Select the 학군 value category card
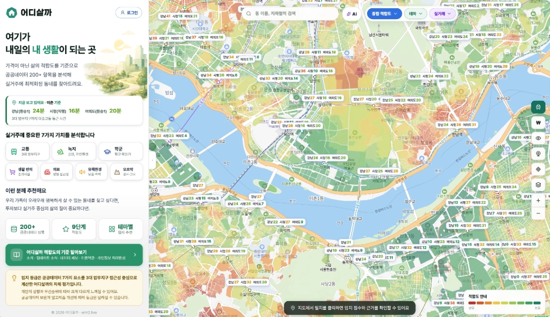The image size is (550, 317). tap(121, 151)
